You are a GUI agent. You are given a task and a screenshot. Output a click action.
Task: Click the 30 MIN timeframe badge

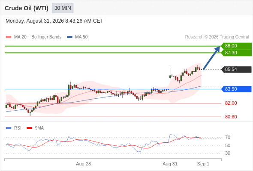click(x=63, y=8)
